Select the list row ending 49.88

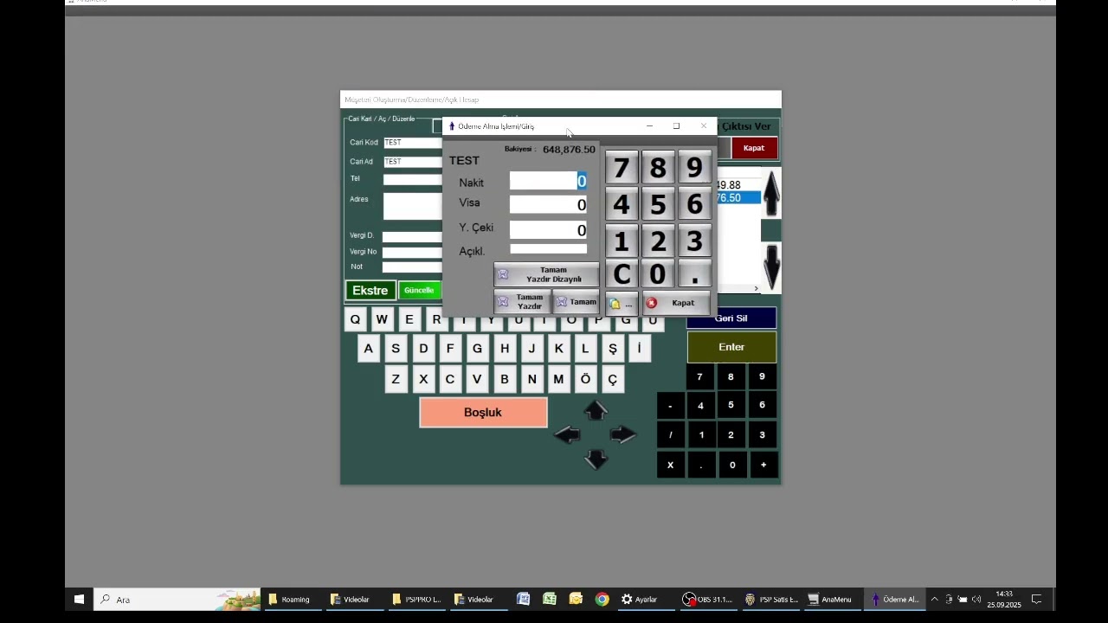[x=738, y=185]
